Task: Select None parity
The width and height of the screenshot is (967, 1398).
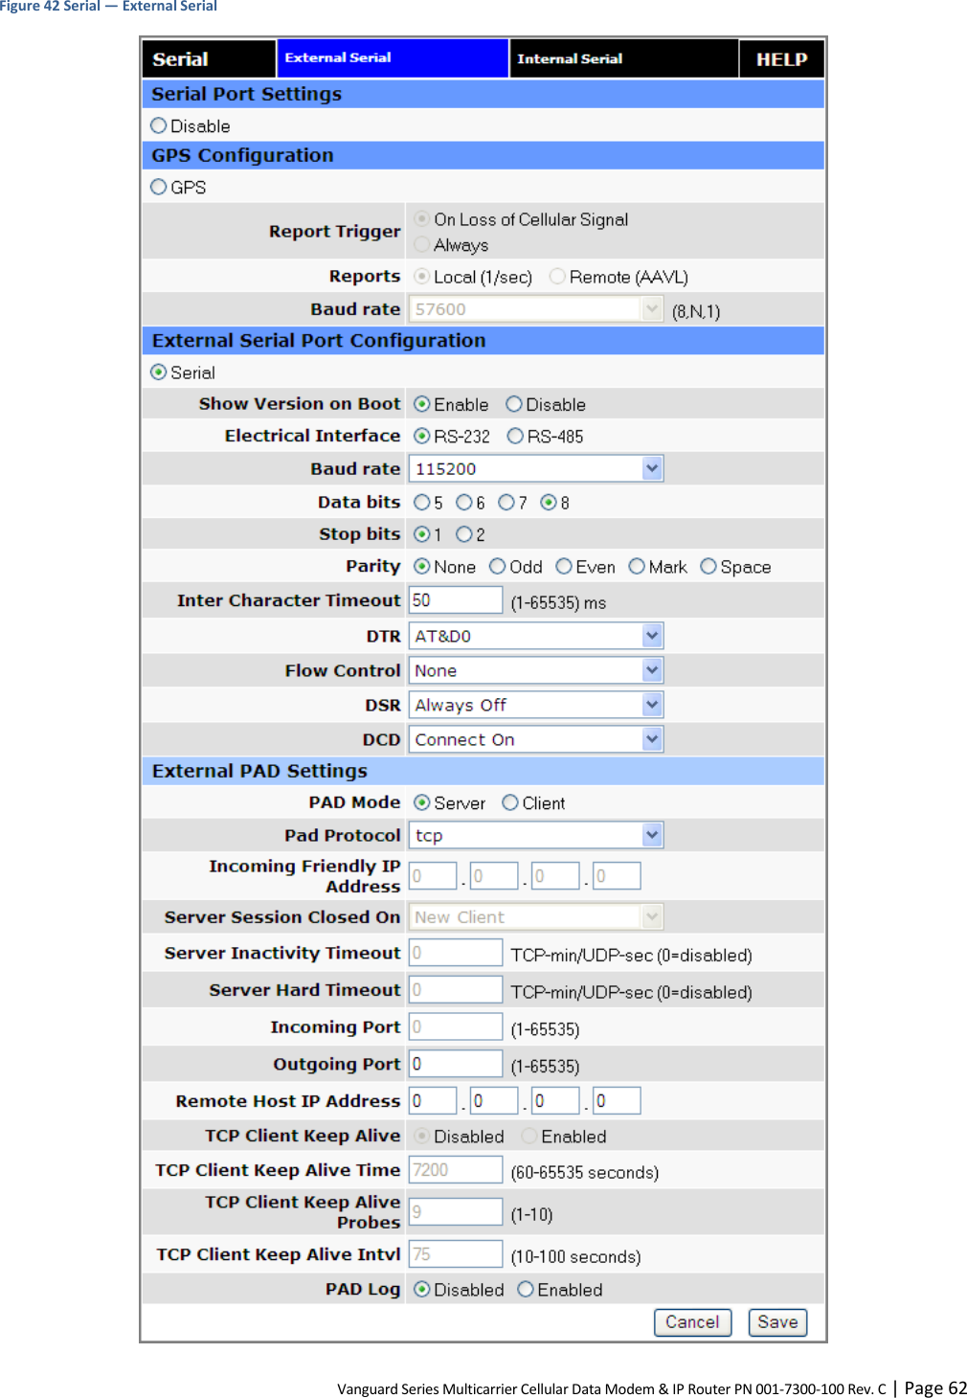Action: click(421, 566)
